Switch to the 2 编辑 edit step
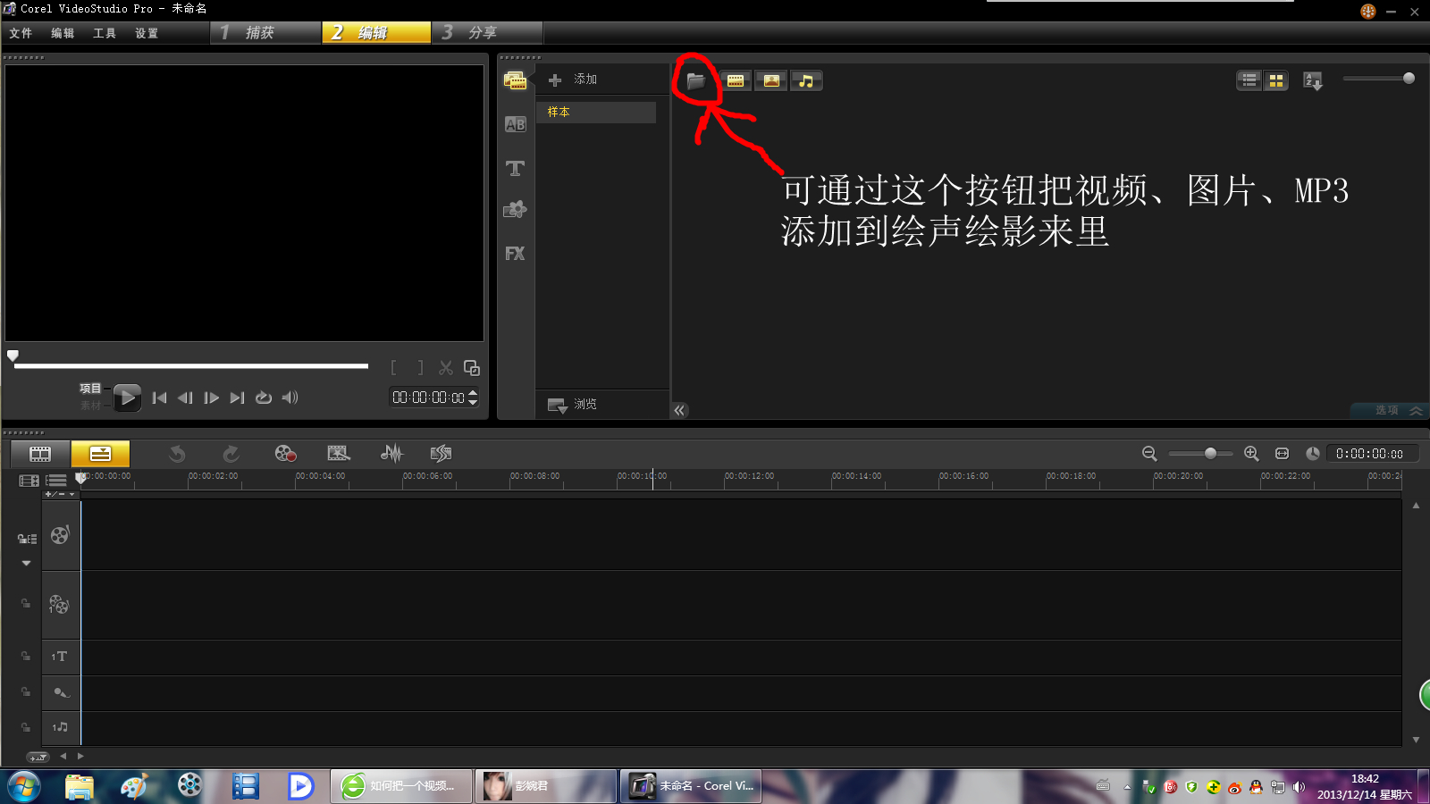1430x804 pixels. [x=376, y=33]
